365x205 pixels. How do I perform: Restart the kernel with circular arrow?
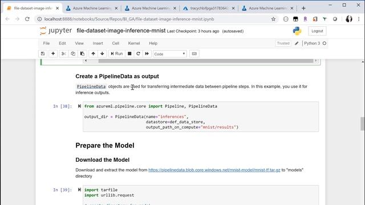coord(138,54)
